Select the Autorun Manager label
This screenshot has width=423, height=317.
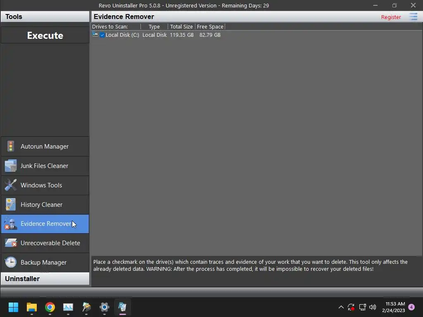click(x=45, y=147)
